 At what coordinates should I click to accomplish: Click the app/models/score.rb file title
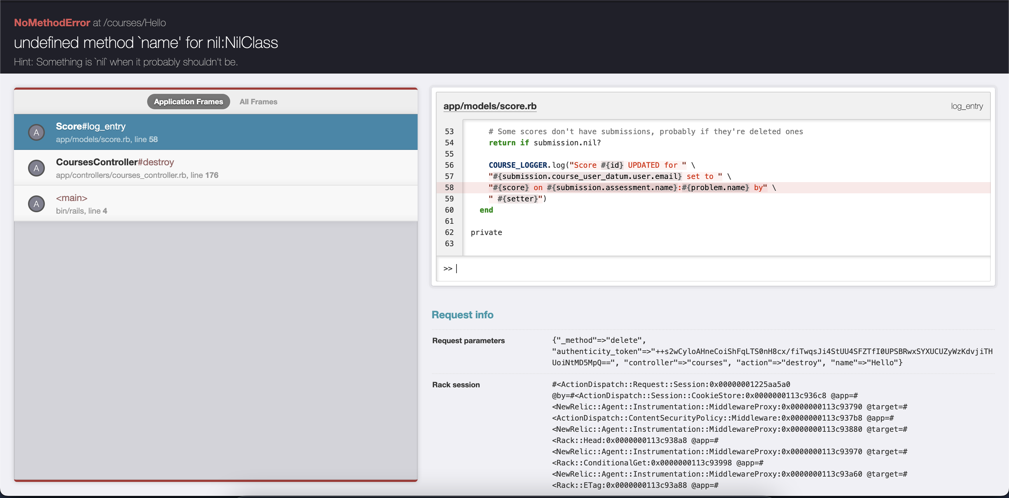point(490,106)
